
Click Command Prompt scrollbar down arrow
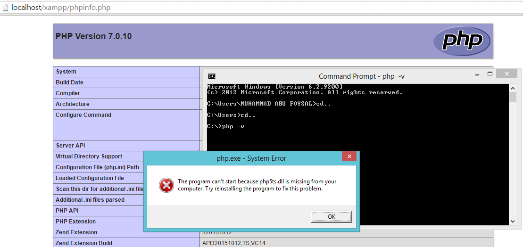[x=513, y=222]
